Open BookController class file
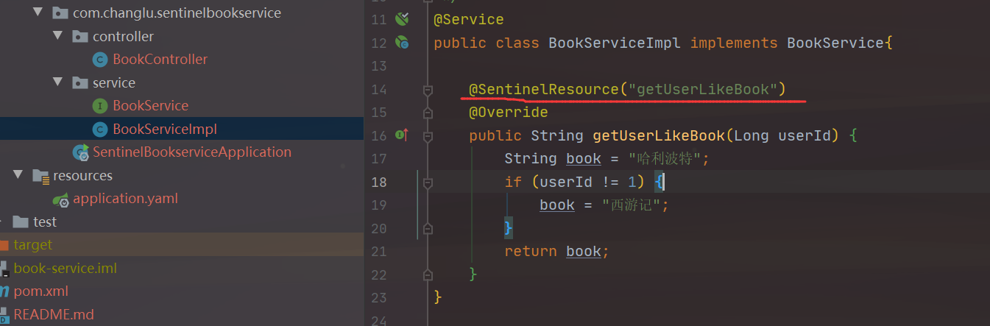Screen dimensions: 990x326 pyautogui.click(x=160, y=59)
